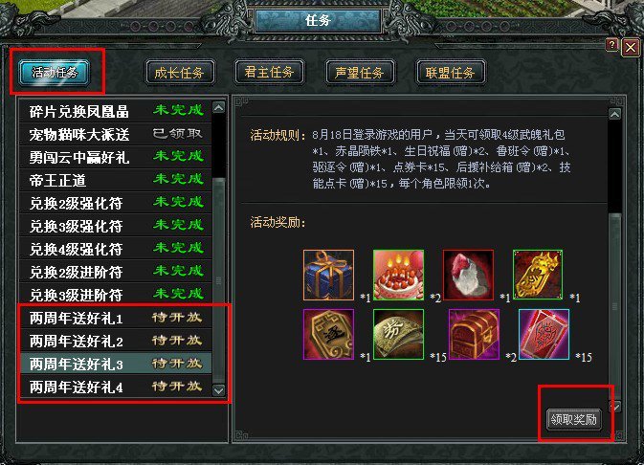Viewport: 644px width, 465px height.
Task: Click the task list scrollbar thumb
Action: 219,281
